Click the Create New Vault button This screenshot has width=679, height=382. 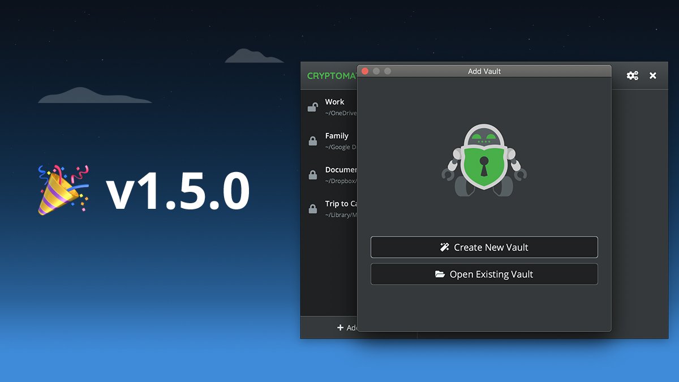pyautogui.click(x=484, y=247)
